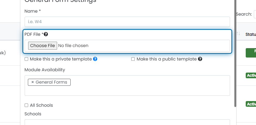256x125 pixels.
Task: Click the No file chosen text
Action: [x=73, y=45]
